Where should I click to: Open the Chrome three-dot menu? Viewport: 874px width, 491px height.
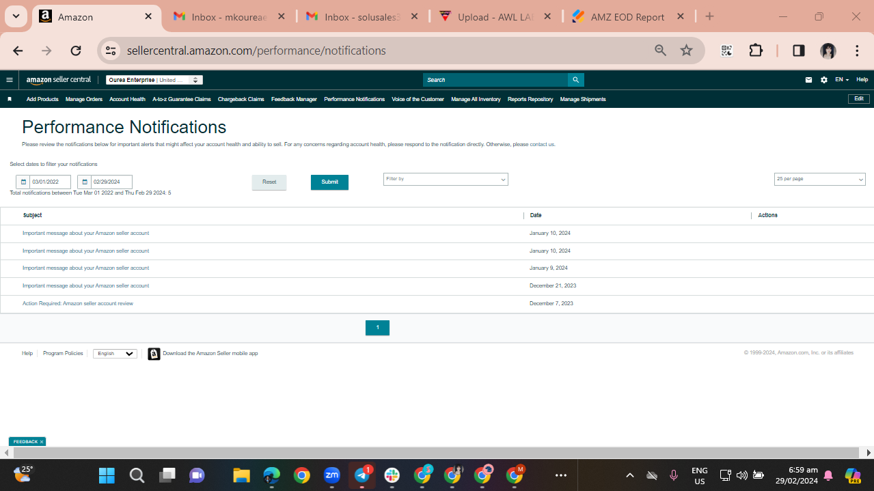tap(857, 51)
